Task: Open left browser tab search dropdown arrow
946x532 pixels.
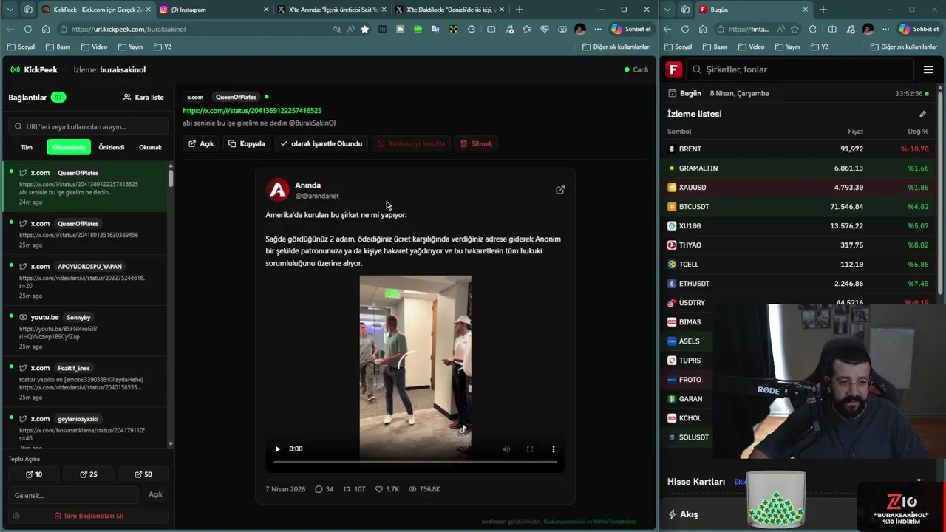Action: point(12,10)
